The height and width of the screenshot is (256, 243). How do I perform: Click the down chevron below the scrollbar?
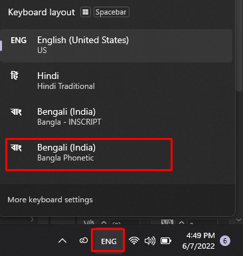[238, 220]
